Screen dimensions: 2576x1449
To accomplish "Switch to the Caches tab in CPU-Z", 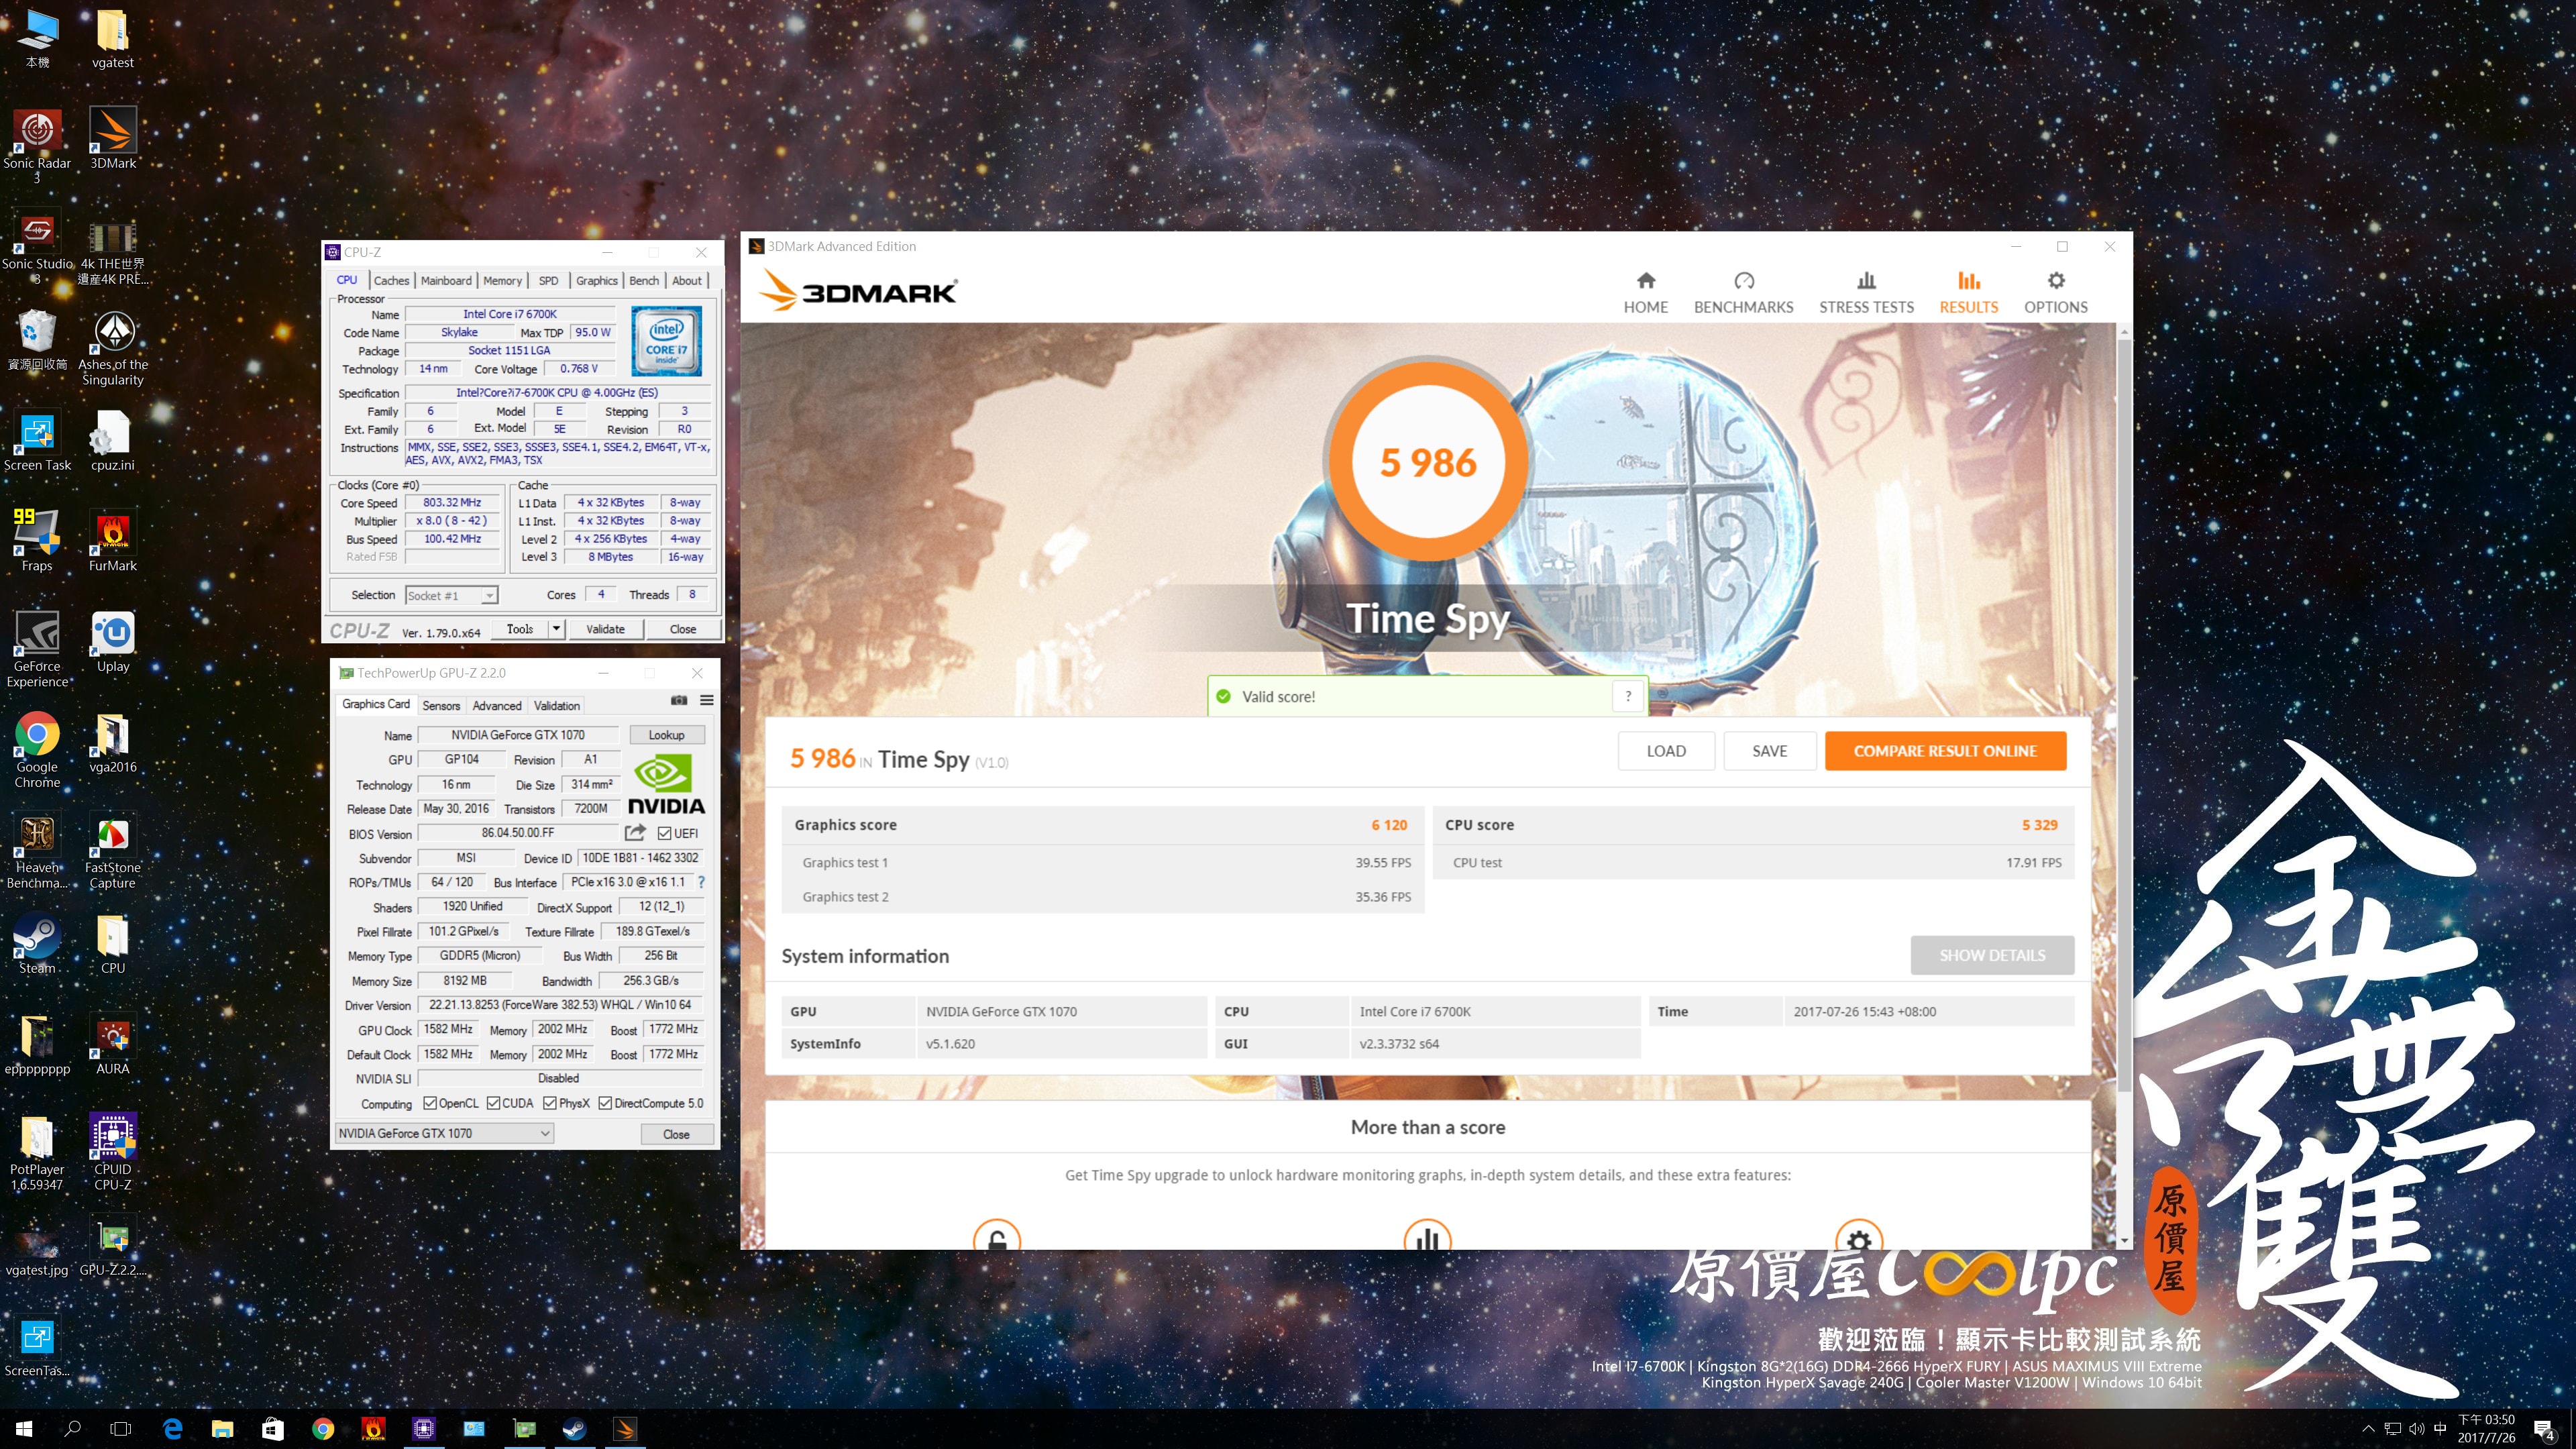I will click(391, 281).
